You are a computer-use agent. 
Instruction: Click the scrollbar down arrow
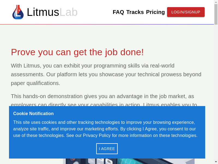coord(216,162)
